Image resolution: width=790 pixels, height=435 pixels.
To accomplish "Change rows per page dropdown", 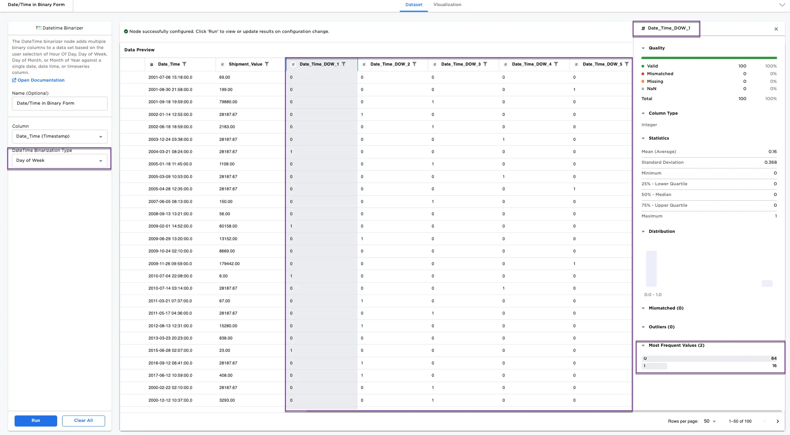I will tap(710, 421).
